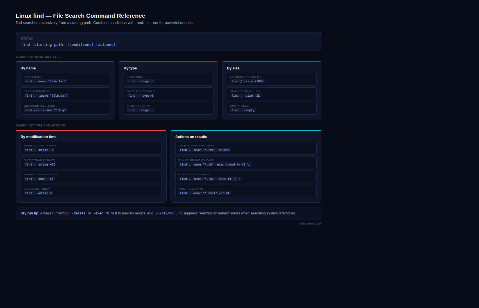Click the wildcard *.log find command

(x=45, y=110)
